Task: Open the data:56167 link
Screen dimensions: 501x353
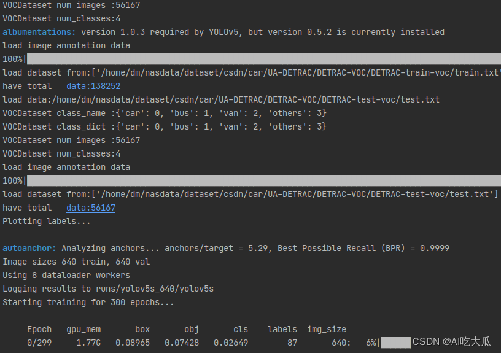Action: (x=91, y=208)
